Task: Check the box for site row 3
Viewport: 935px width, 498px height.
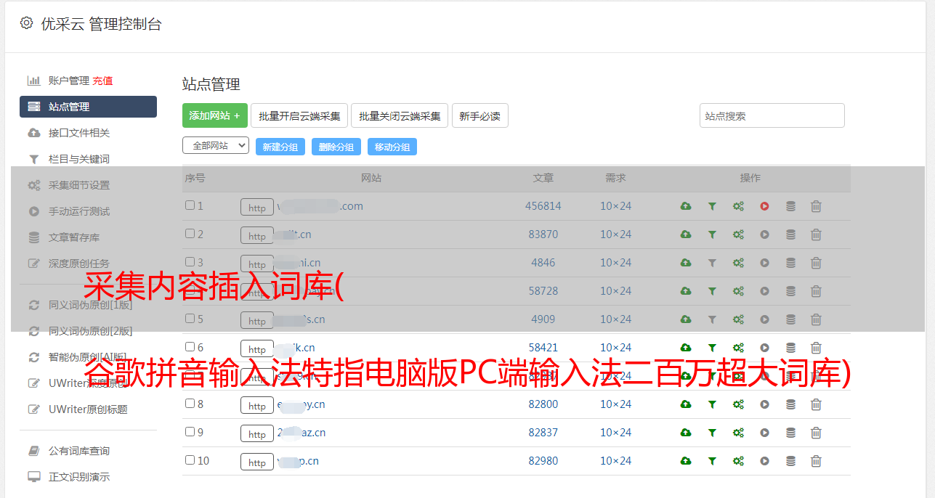Action: coord(190,262)
